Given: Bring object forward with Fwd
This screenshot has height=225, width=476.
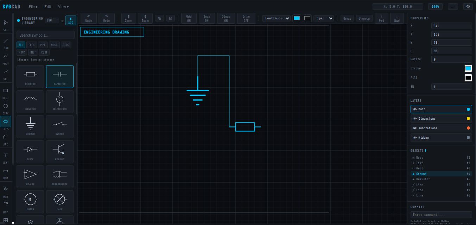Looking at the screenshot, I should click(381, 18).
